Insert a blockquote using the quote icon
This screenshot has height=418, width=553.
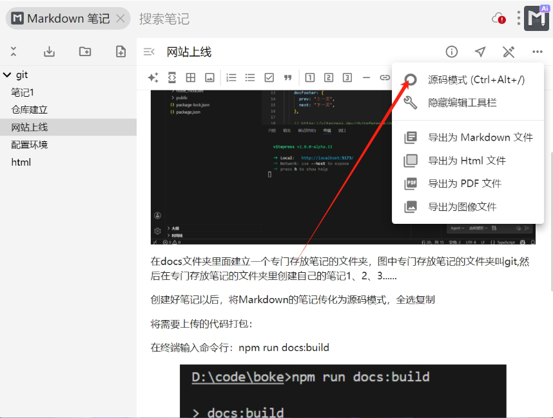click(x=287, y=77)
